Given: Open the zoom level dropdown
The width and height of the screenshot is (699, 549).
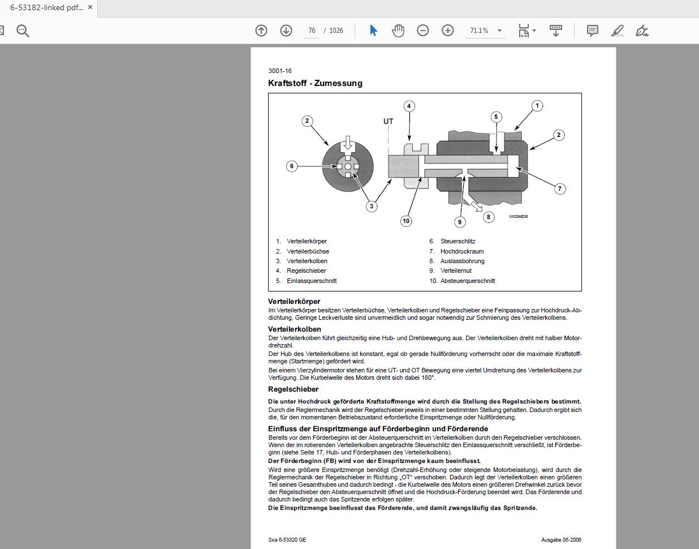Looking at the screenshot, I should coord(498,30).
